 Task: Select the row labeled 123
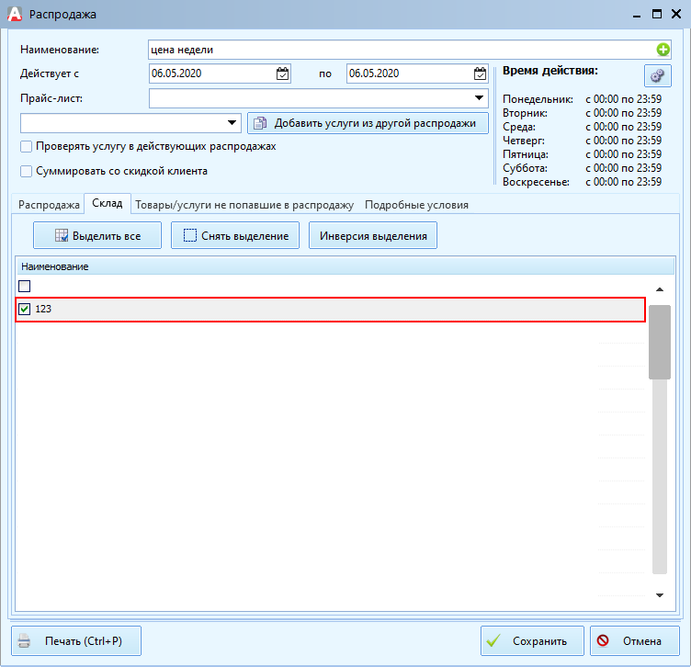(x=331, y=310)
